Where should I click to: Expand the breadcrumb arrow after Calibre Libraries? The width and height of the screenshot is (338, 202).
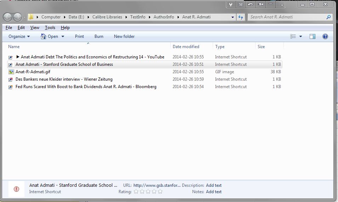pyautogui.click(x=126, y=17)
